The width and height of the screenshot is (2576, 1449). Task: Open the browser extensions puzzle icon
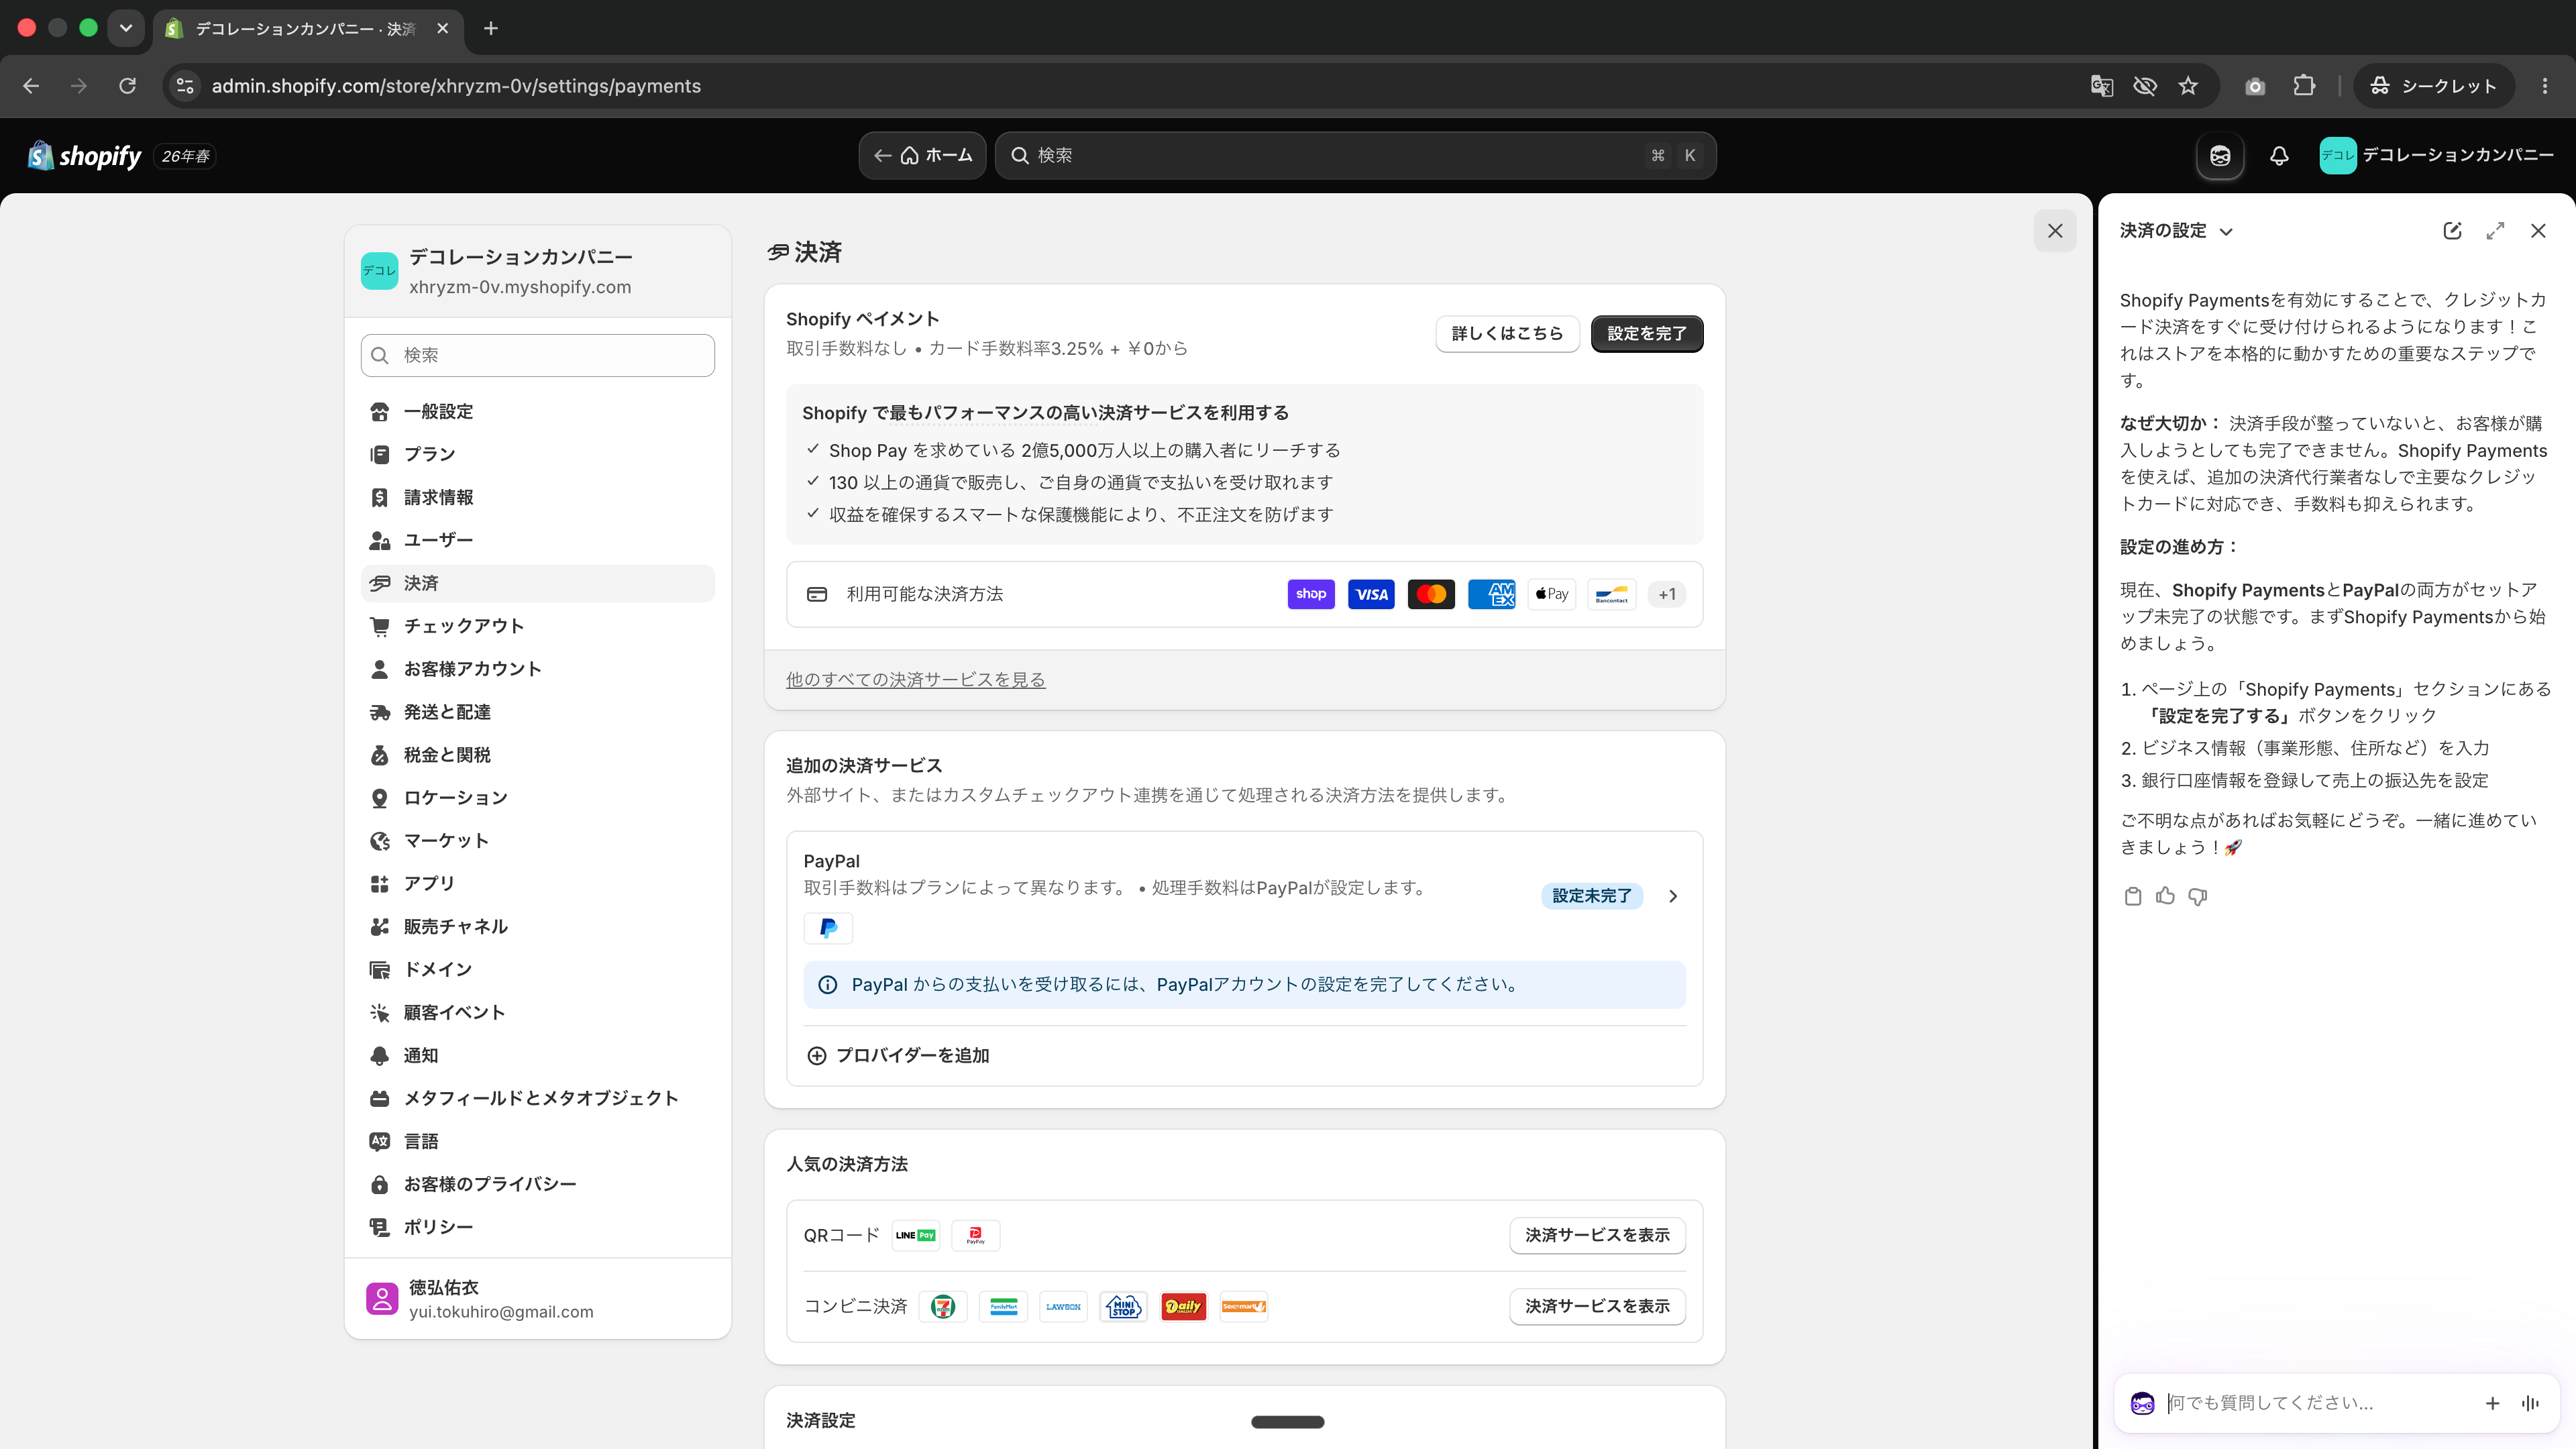coord(2304,86)
